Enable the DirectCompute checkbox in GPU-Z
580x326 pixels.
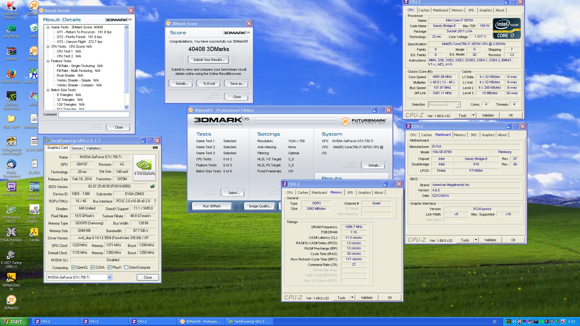pos(126,267)
